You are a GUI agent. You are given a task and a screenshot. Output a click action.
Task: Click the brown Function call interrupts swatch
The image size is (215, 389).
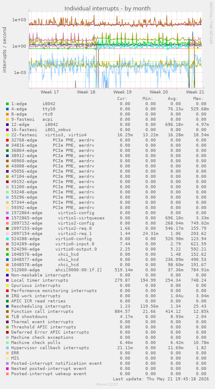7,312
